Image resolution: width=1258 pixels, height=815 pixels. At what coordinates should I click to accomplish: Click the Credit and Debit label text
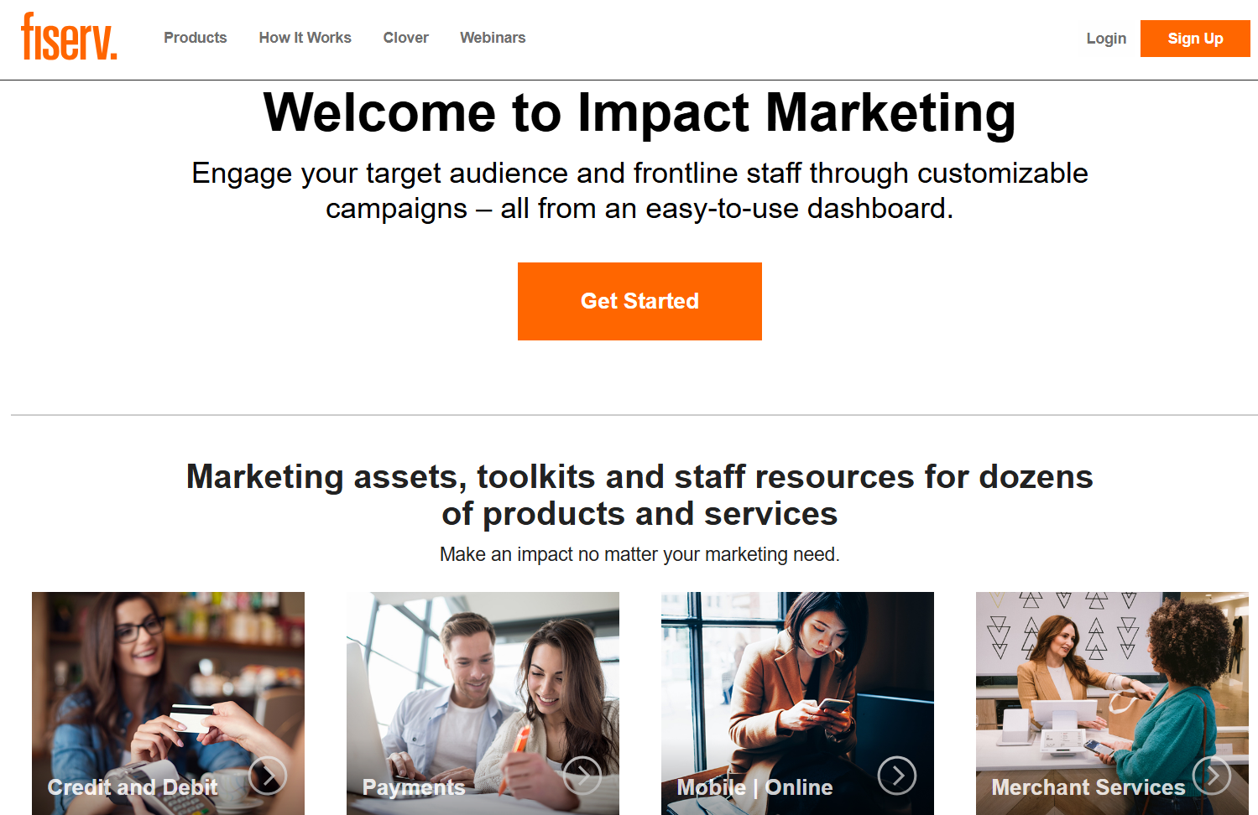coord(133,787)
